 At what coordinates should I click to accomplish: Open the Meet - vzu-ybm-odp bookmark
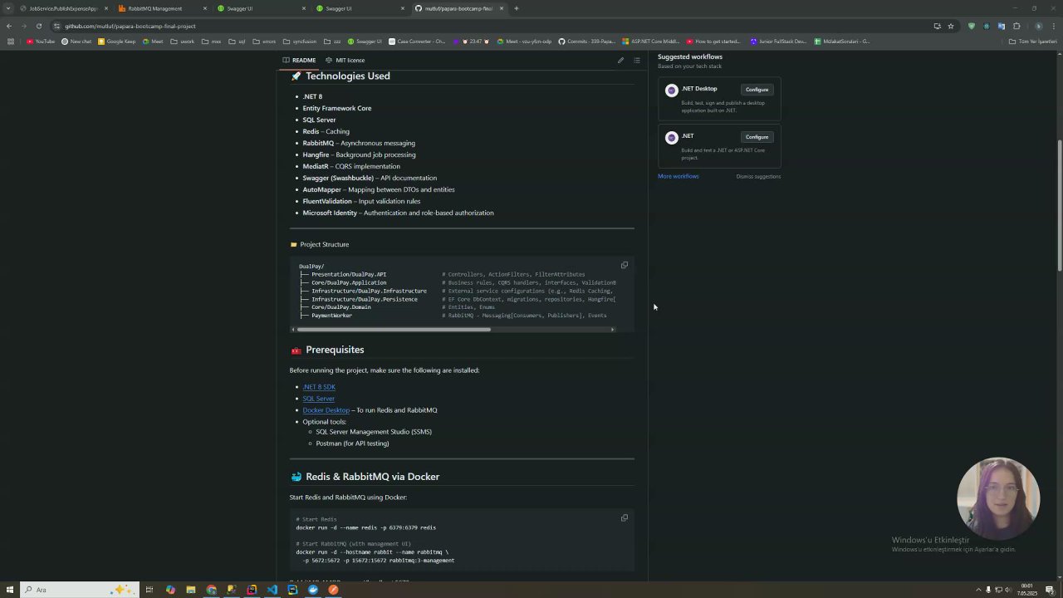524,42
